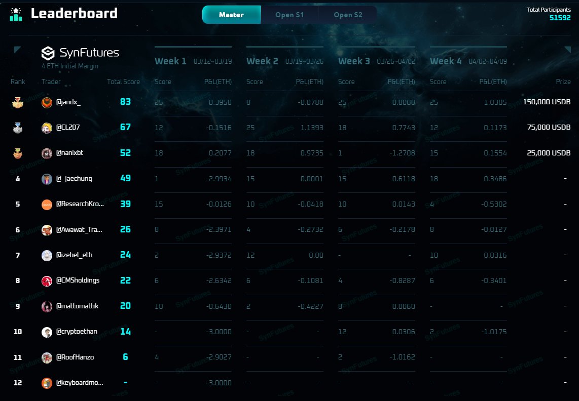This screenshot has width=579, height=401.
Task: Open @mattomattik trader avatar
Action: pos(47,306)
